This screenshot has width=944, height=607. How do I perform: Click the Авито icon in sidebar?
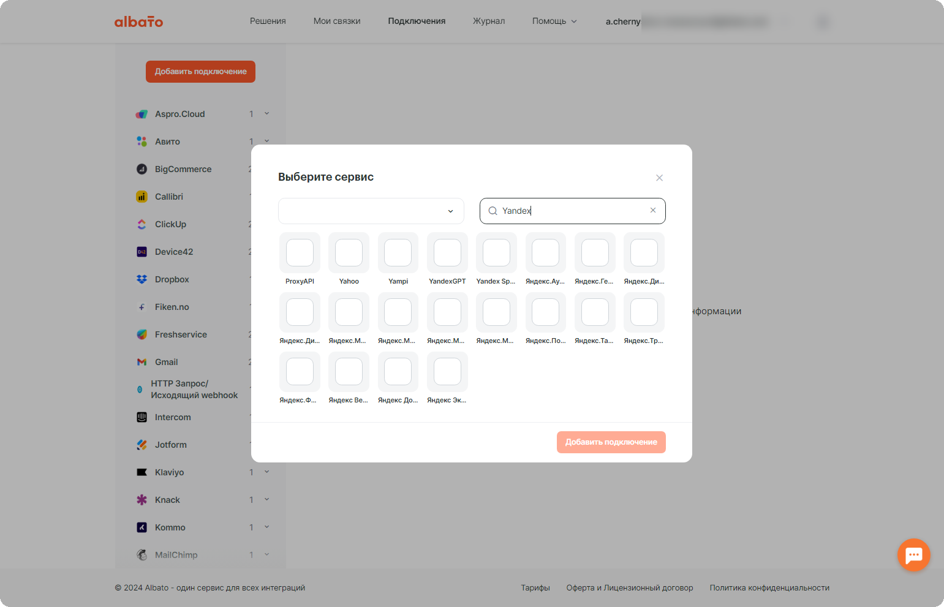142,141
